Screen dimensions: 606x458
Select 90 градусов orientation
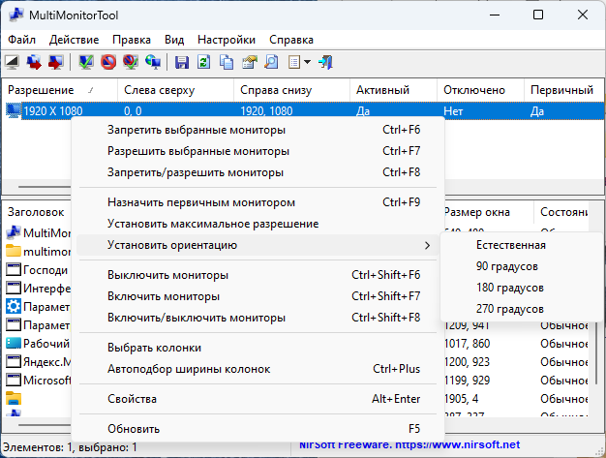[x=522, y=266]
